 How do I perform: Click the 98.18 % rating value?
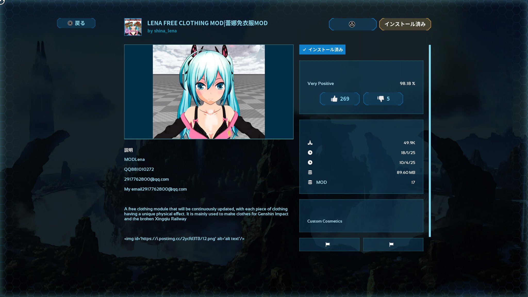point(407,84)
